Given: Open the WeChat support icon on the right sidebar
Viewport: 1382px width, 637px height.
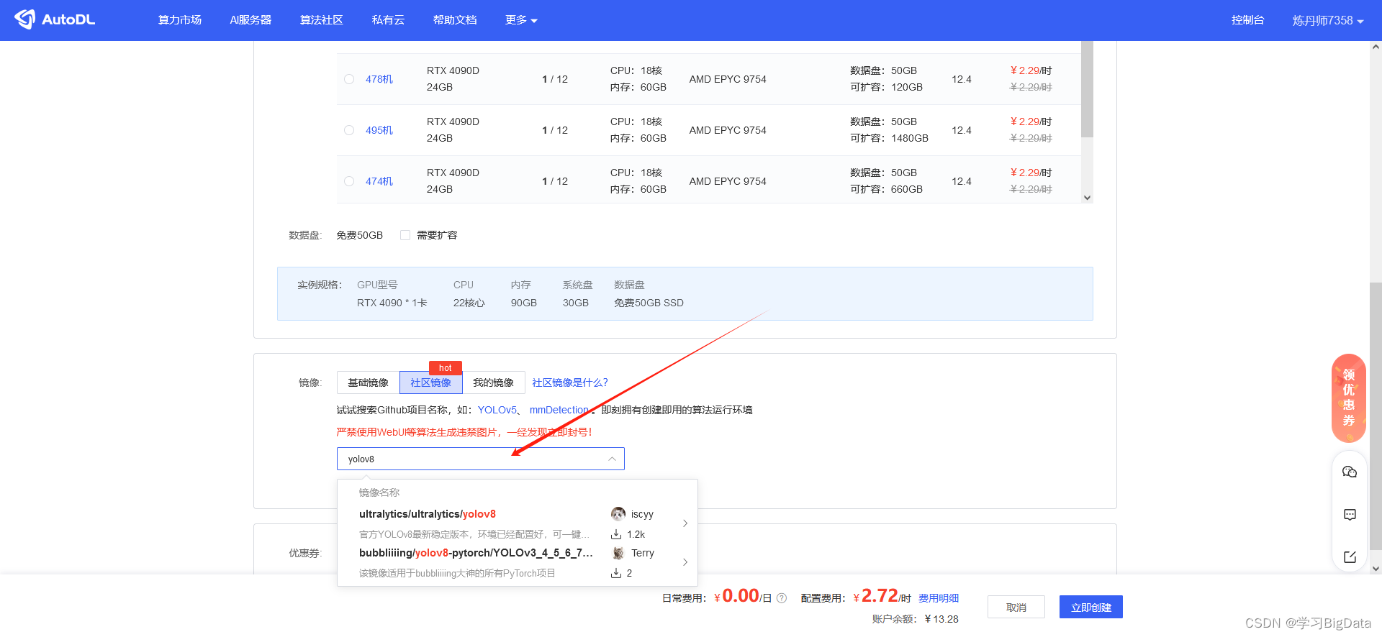Looking at the screenshot, I should (1350, 472).
